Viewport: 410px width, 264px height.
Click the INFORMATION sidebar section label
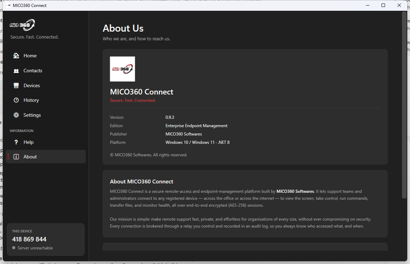point(22,131)
